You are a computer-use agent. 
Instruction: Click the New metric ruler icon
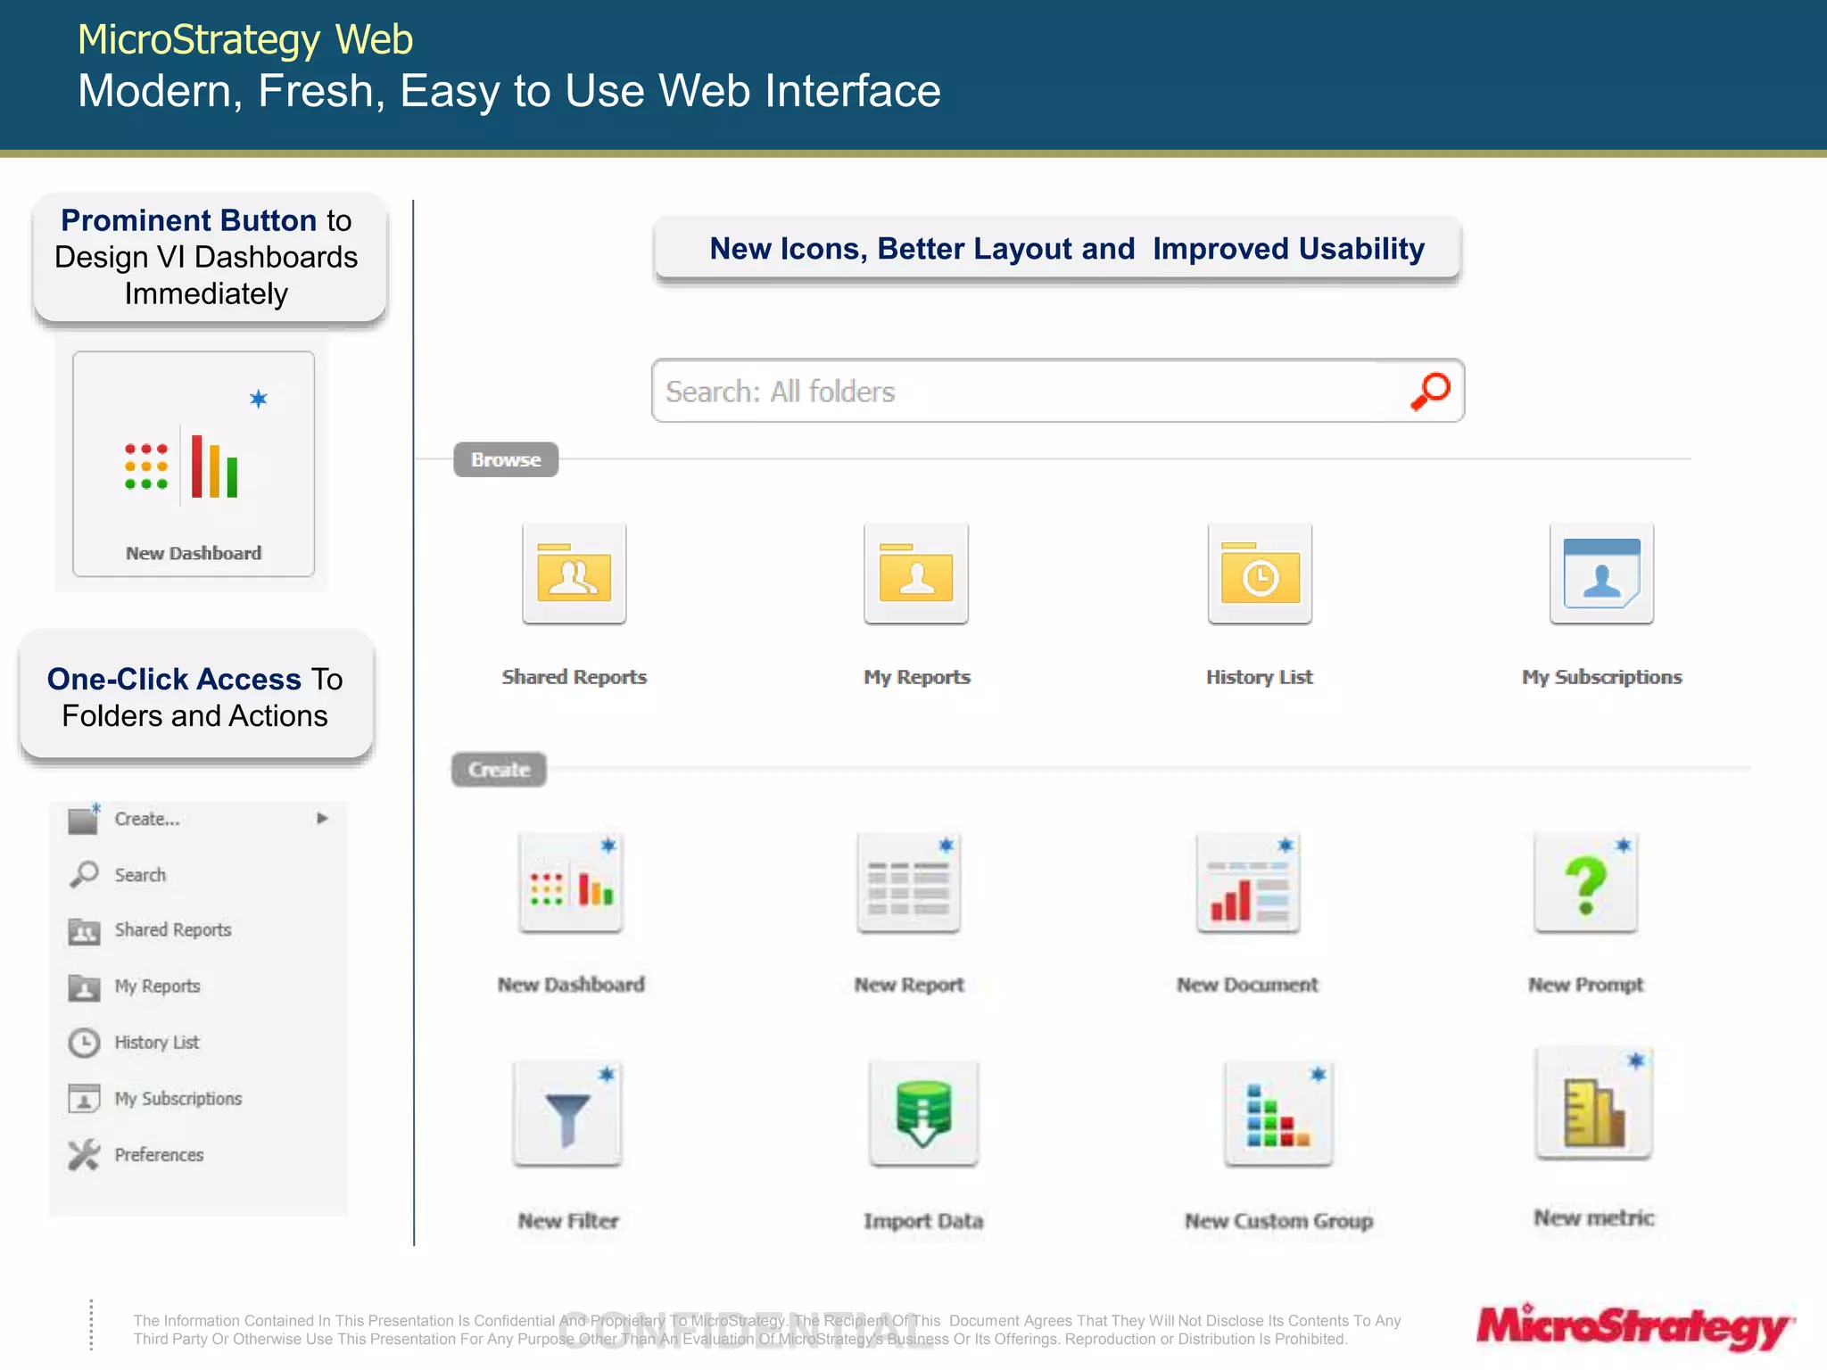(x=1595, y=1104)
